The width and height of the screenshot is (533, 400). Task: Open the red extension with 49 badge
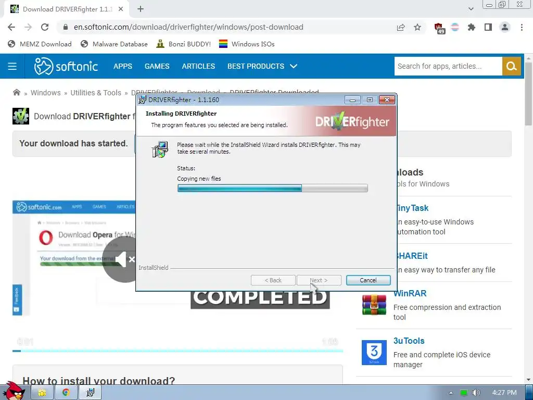pos(439,28)
